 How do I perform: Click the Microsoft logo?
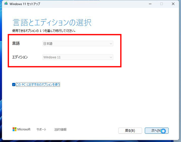pyautogui.click(x=21, y=129)
